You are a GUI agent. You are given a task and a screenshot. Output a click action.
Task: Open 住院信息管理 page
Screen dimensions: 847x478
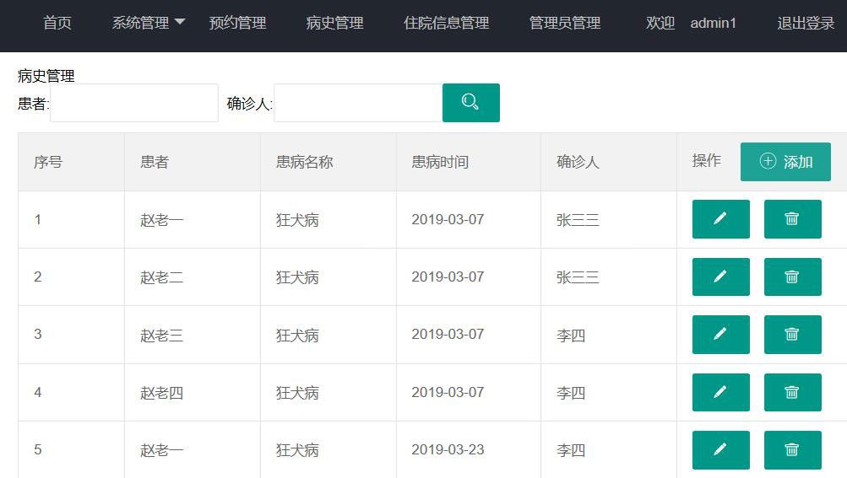[x=446, y=24]
